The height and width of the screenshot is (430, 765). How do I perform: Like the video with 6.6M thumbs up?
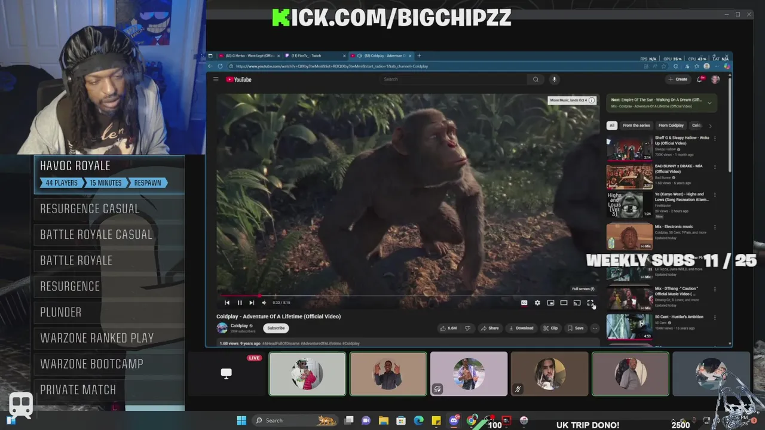coord(448,328)
